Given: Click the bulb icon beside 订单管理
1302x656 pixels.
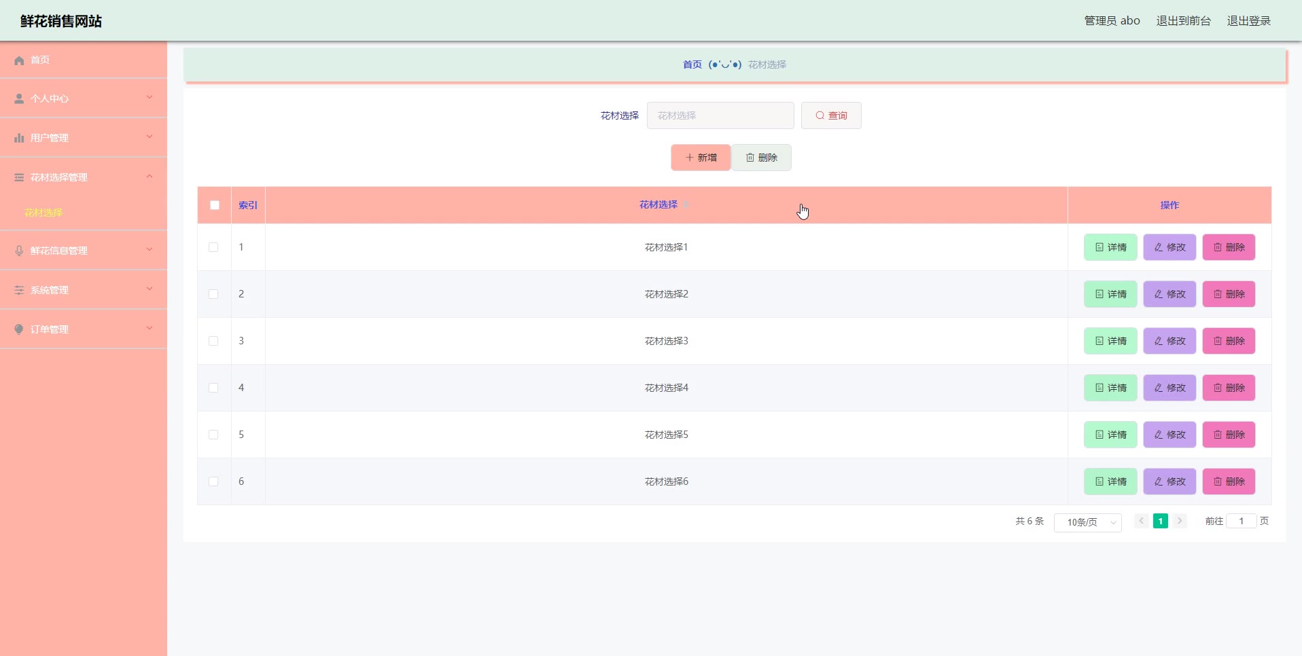Looking at the screenshot, I should [x=19, y=329].
